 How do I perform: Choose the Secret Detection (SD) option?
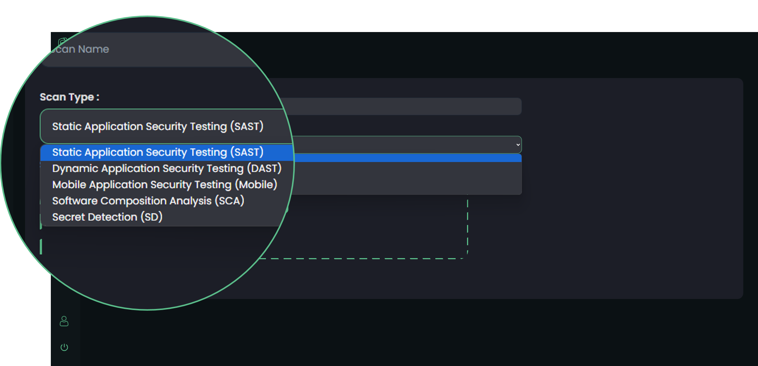coord(107,217)
